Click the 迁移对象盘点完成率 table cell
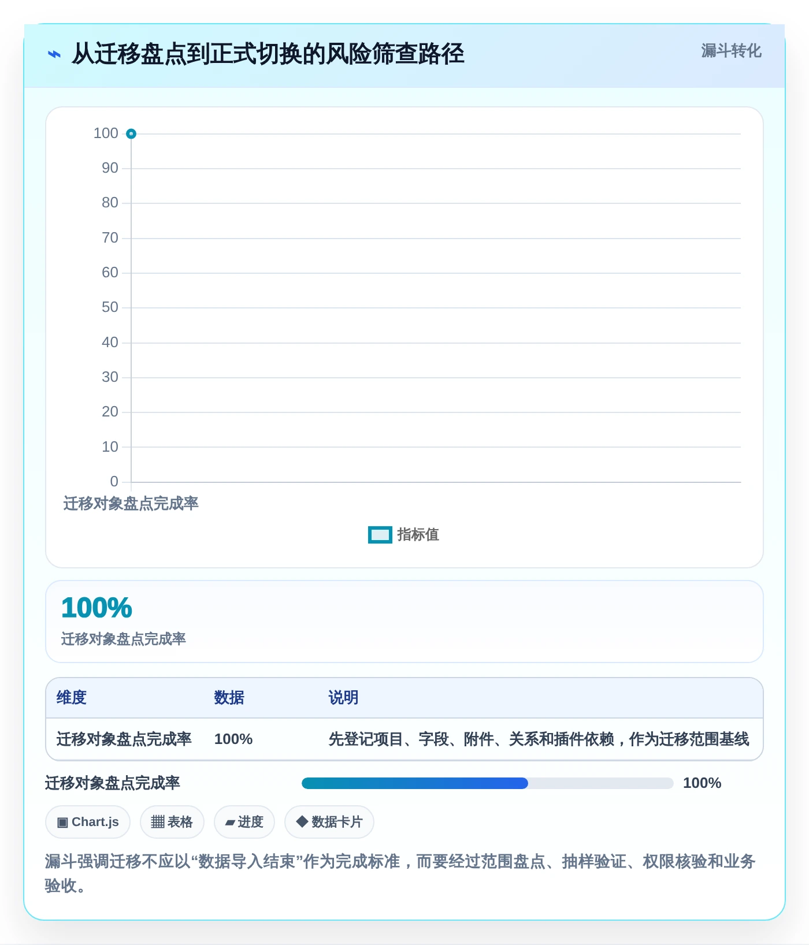Image resolution: width=809 pixels, height=945 pixels. pyautogui.click(x=124, y=739)
